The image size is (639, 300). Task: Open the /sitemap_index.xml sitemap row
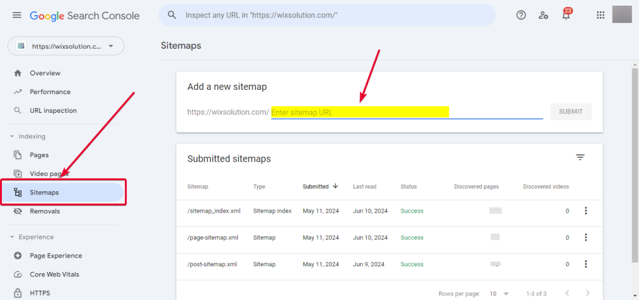pyautogui.click(x=389, y=211)
